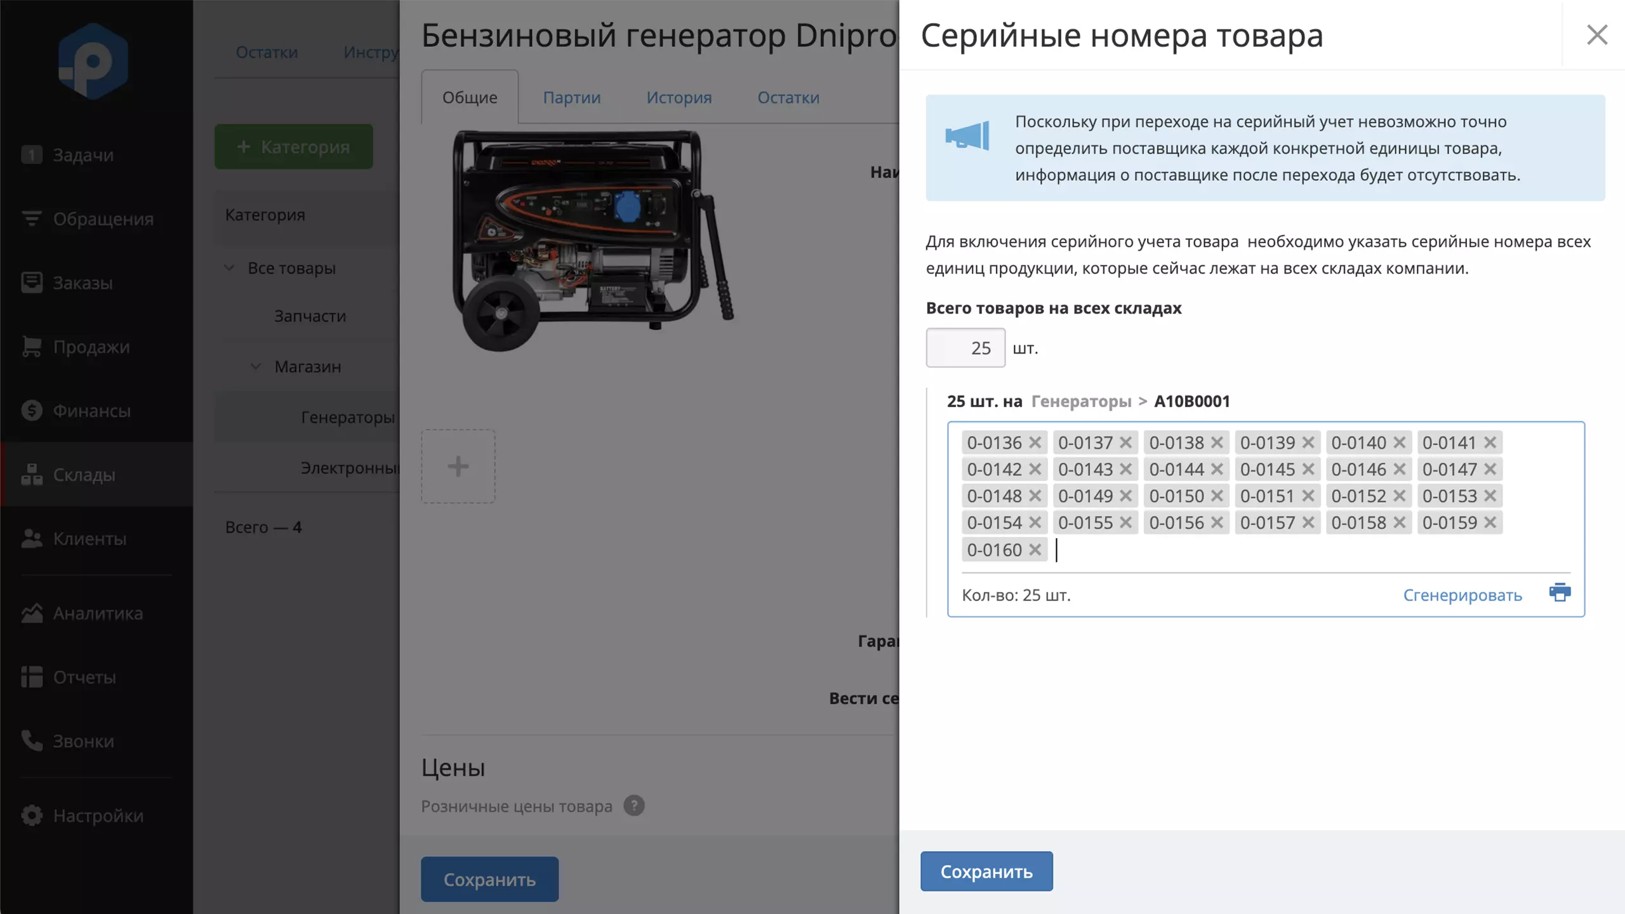
Task: Switch to the История tab
Action: [679, 97]
